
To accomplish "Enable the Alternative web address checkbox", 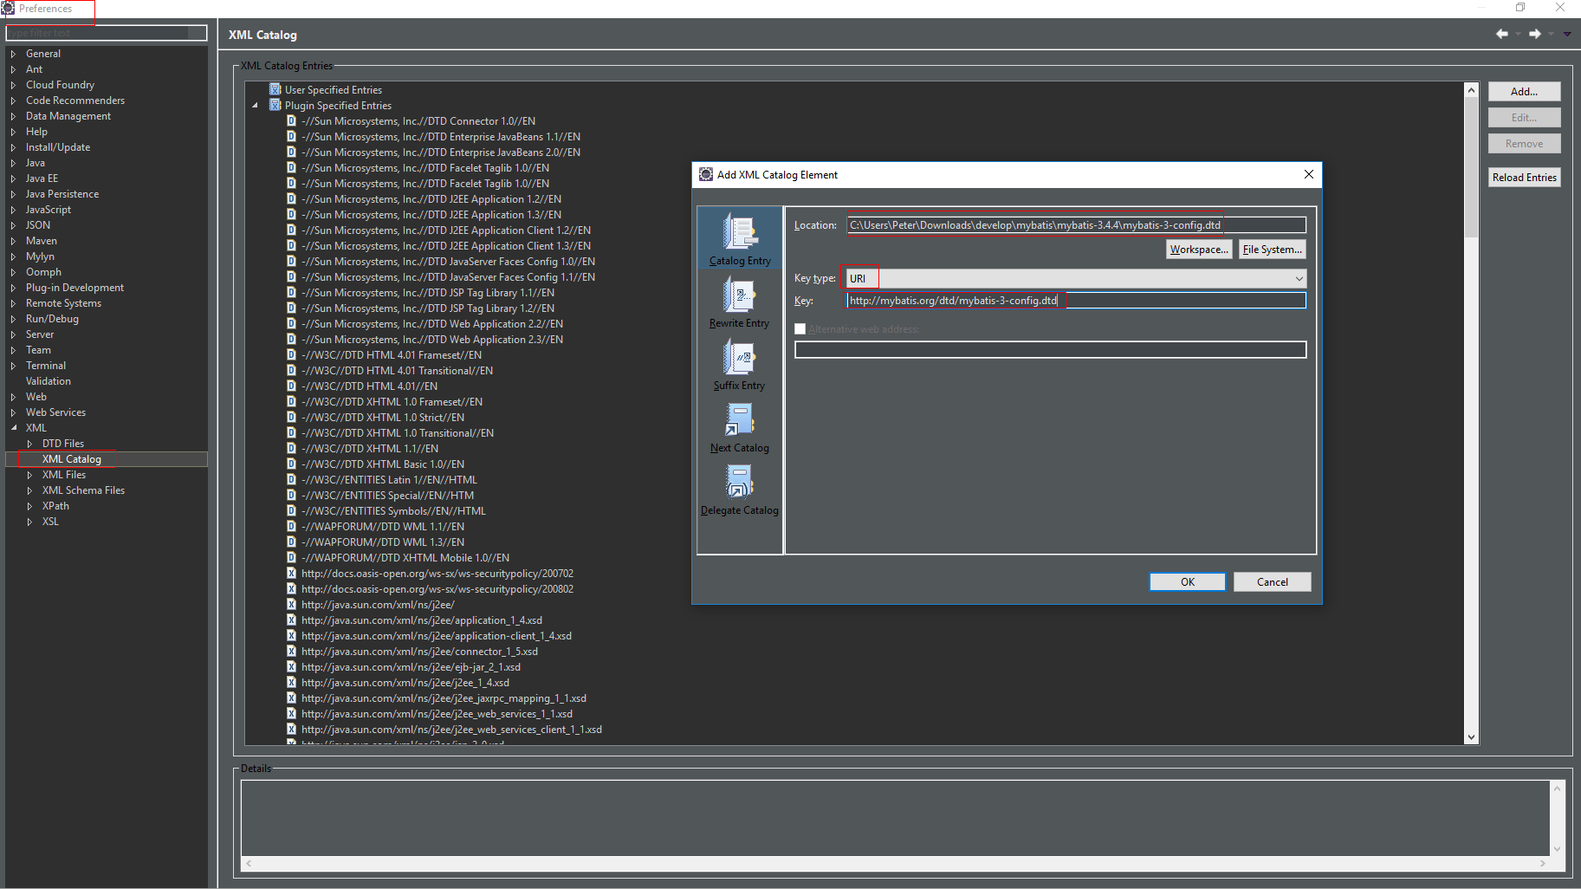I will [x=800, y=328].
